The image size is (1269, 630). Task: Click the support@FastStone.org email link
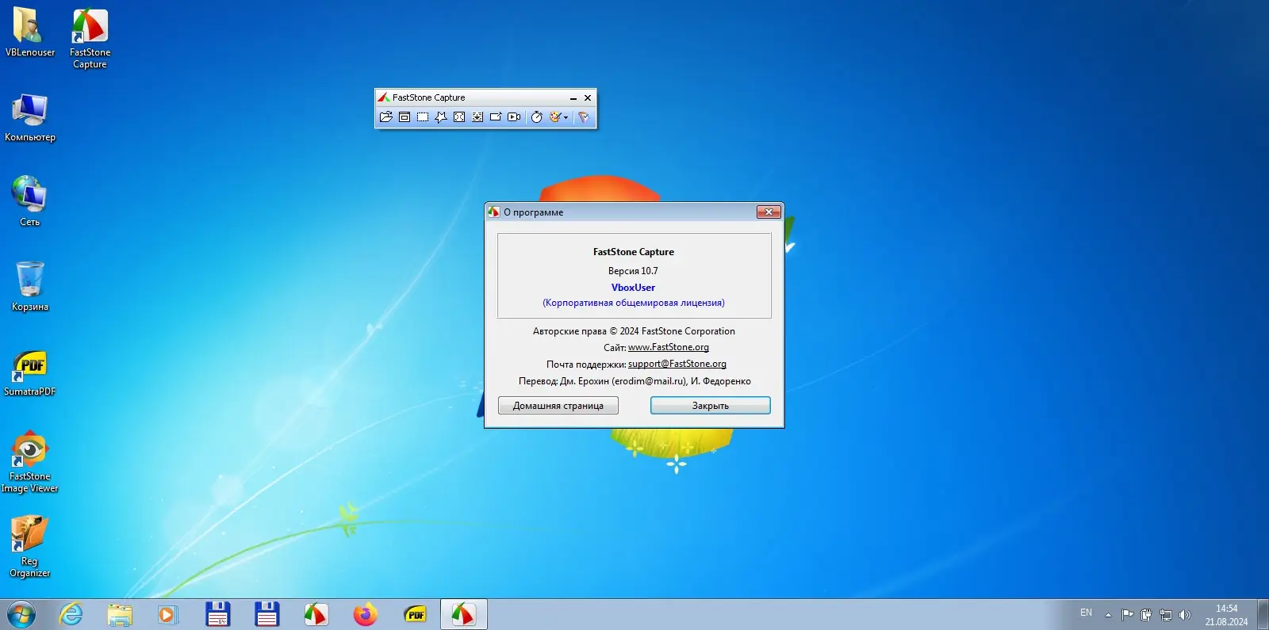677,364
